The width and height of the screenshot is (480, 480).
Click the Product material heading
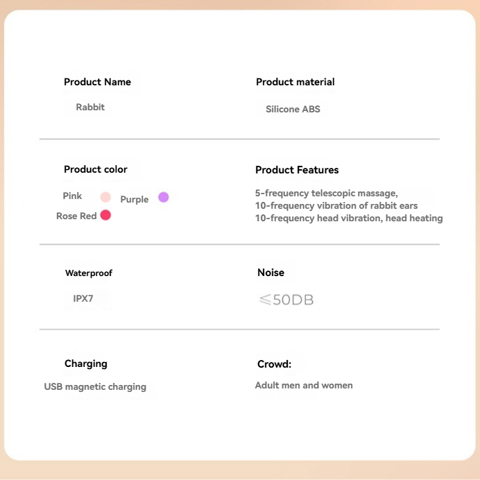coord(295,82)
